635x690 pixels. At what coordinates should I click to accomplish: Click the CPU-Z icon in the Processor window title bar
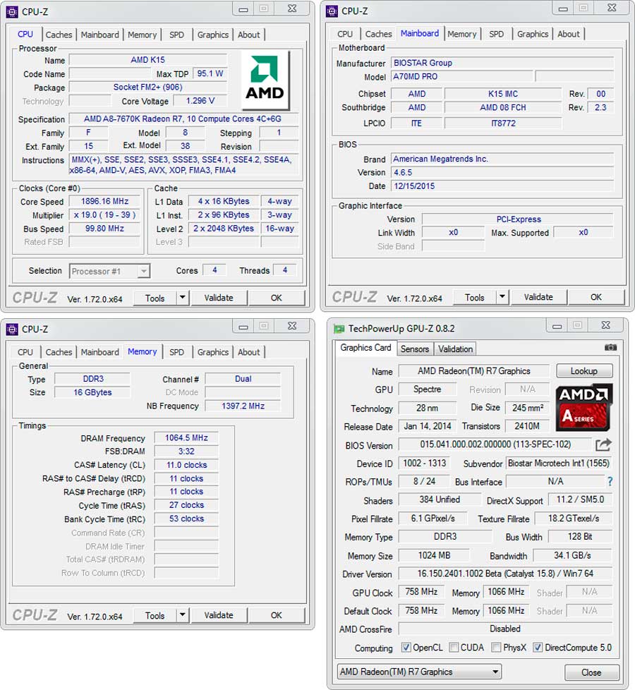12,12
